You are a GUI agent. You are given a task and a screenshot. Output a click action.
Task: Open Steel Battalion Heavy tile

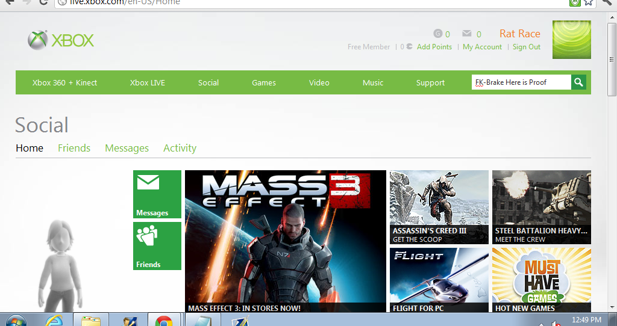(x=542, y=207)
